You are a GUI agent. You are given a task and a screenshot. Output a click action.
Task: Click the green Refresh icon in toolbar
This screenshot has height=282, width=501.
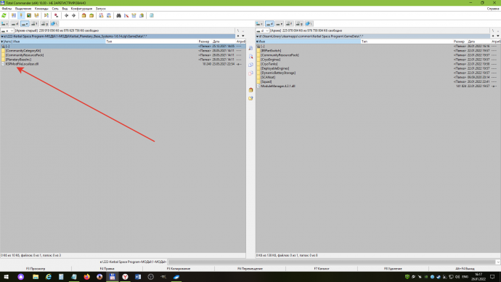4,15
